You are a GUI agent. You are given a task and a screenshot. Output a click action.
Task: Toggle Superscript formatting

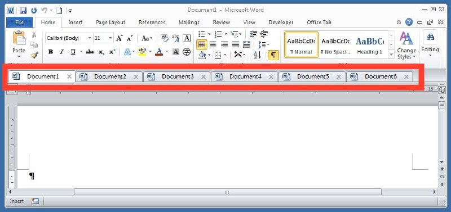tap(112, 52)
